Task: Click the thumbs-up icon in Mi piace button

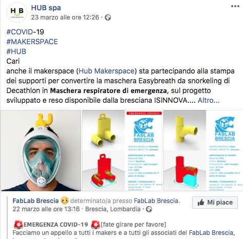Action: [x=201, y=203]
